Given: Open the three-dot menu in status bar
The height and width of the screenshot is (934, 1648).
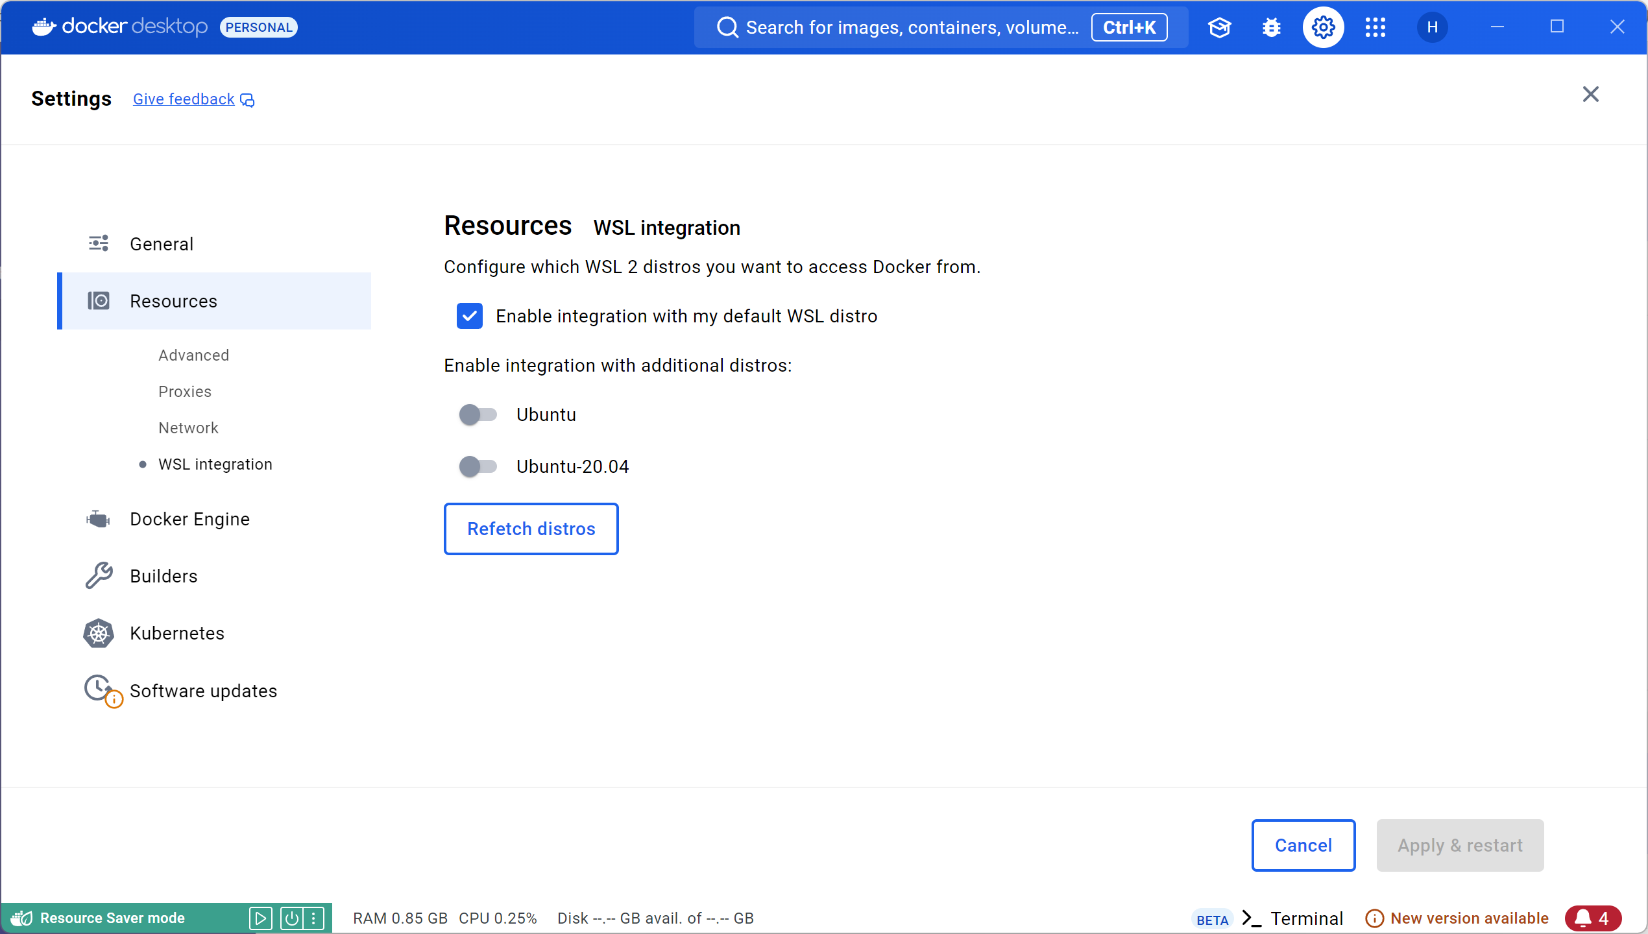Looking at the screenshot, I should click(313, 918).
